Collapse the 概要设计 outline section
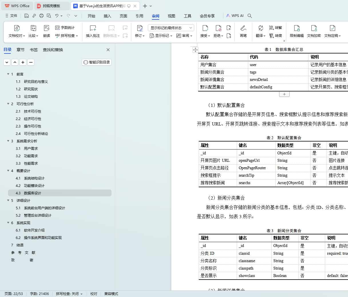 click(x=8, y=171)
